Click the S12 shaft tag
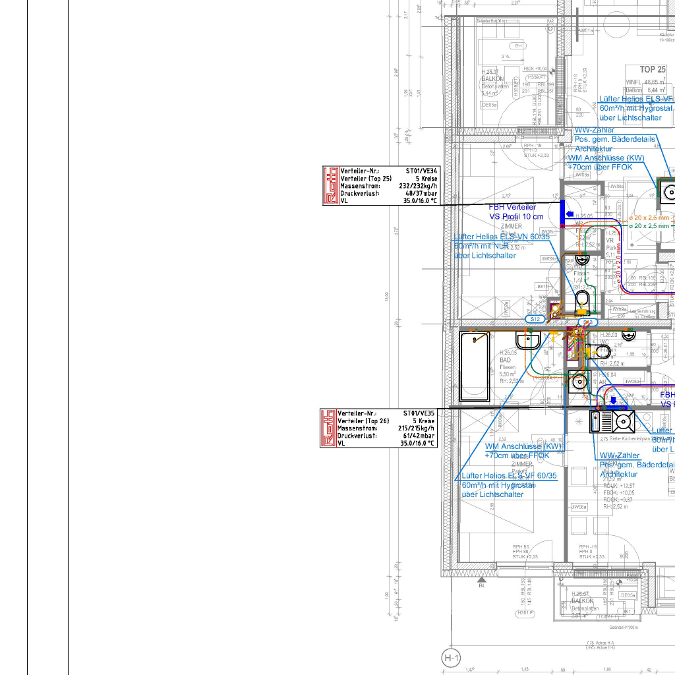This screenshot has width=675, height=675. [535, 319]
